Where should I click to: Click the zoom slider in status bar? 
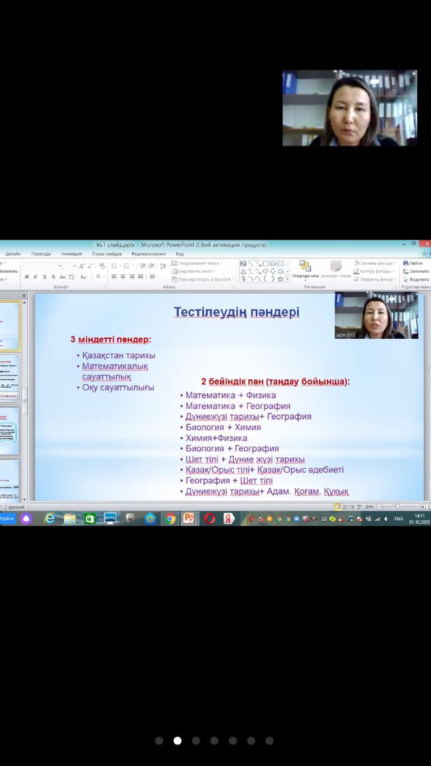click(397, 507)
